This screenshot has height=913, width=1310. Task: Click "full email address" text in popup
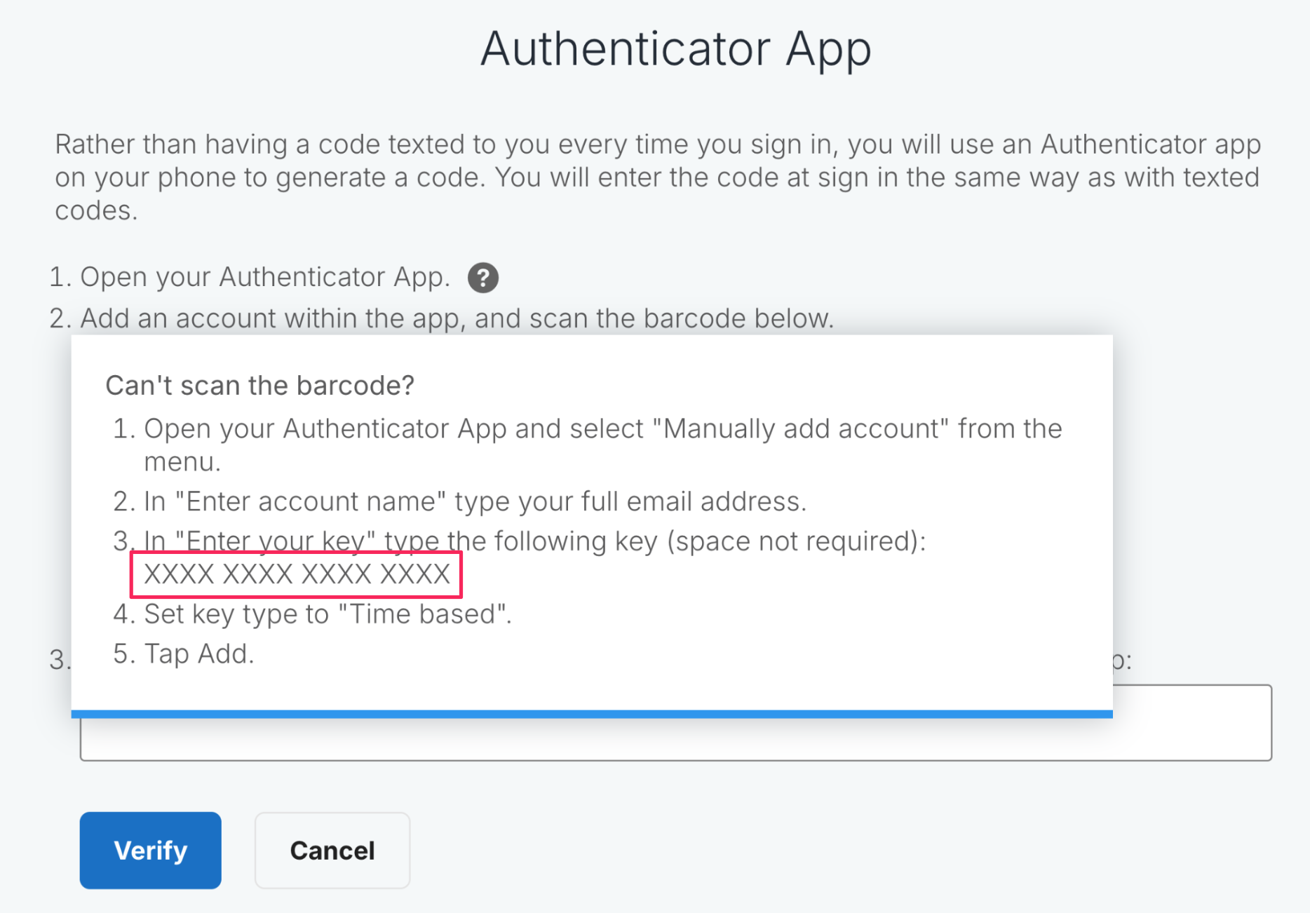pyautogui.click(x=714, y=501)
